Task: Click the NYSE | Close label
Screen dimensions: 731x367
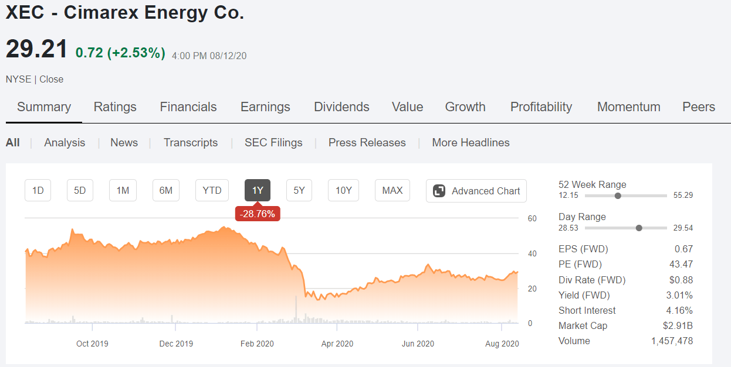Action: point(35,79)
